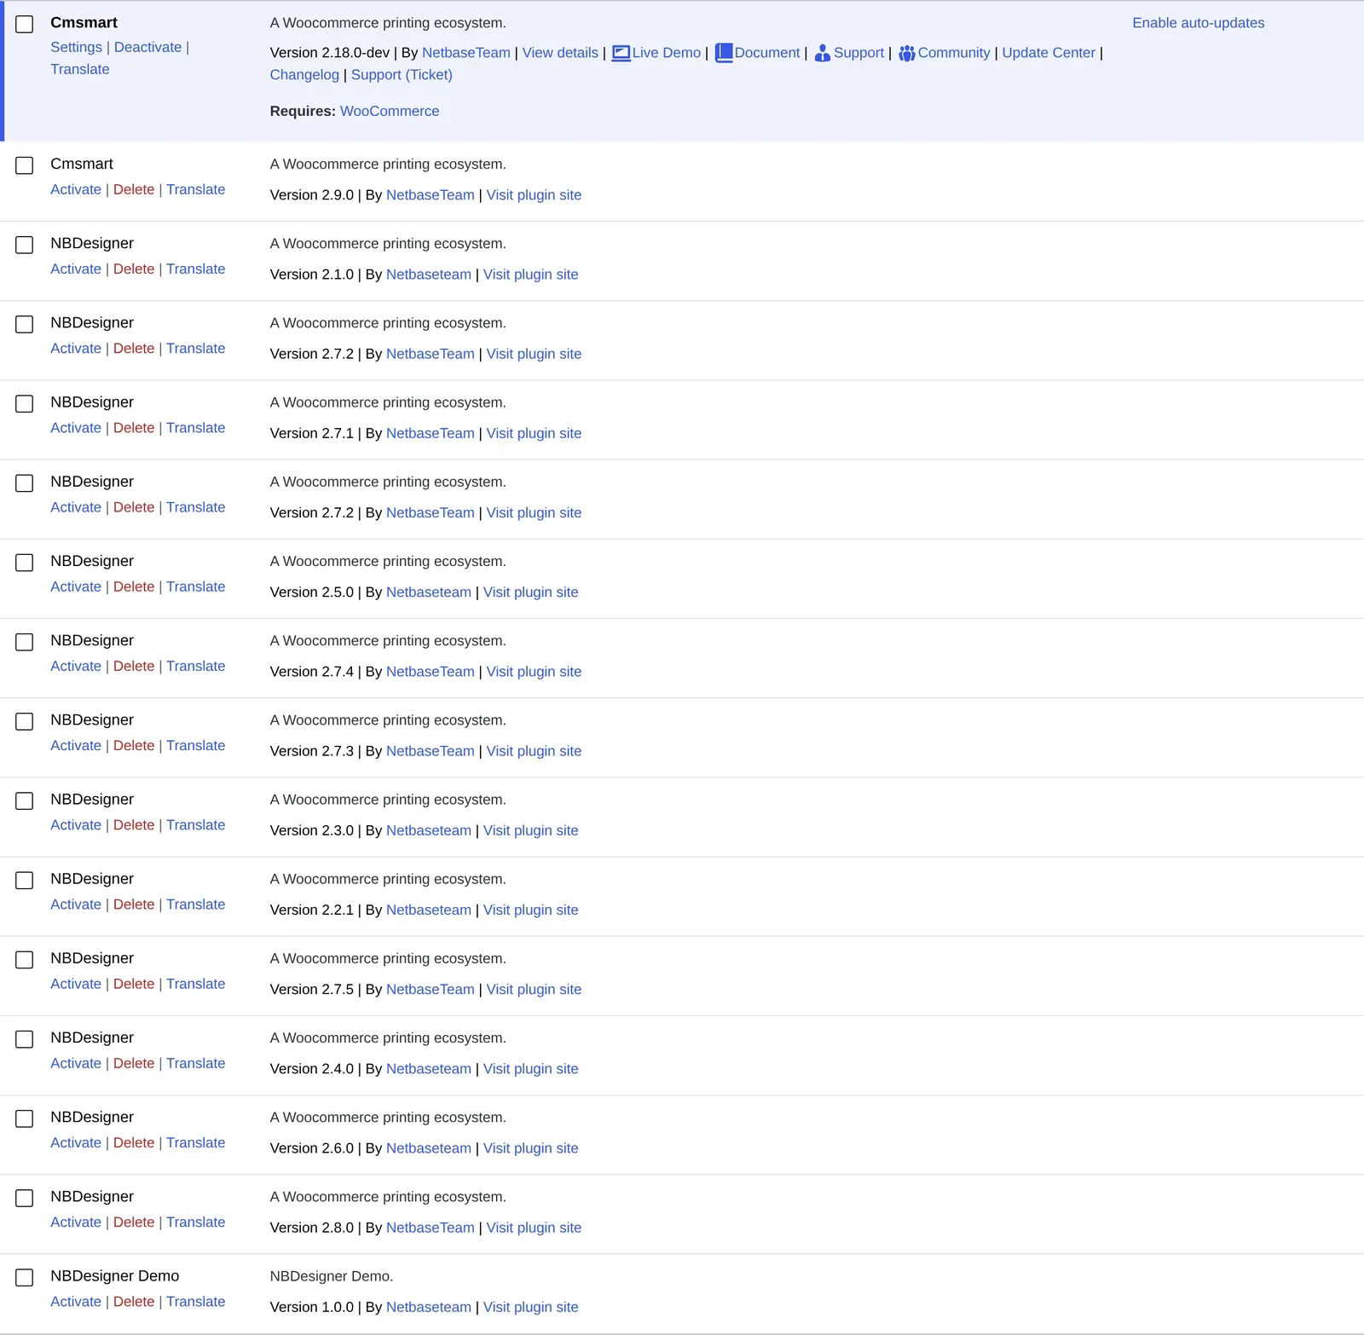The image size is (1364, 1335).
Task: Click the Document book icon
Action: (724, 53)
